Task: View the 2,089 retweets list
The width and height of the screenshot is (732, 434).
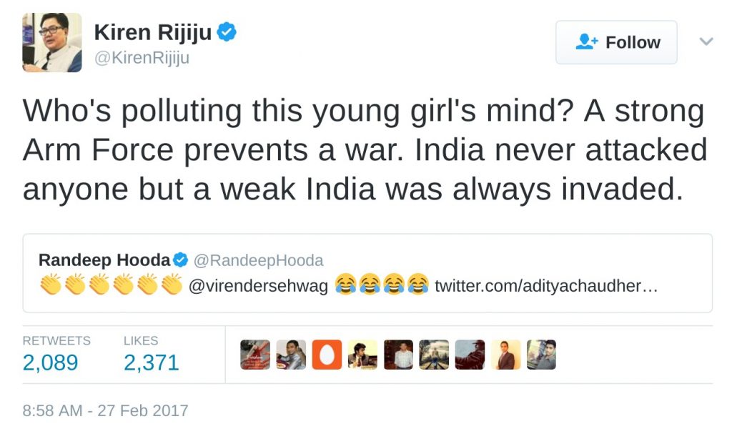Action: (50, 363)
